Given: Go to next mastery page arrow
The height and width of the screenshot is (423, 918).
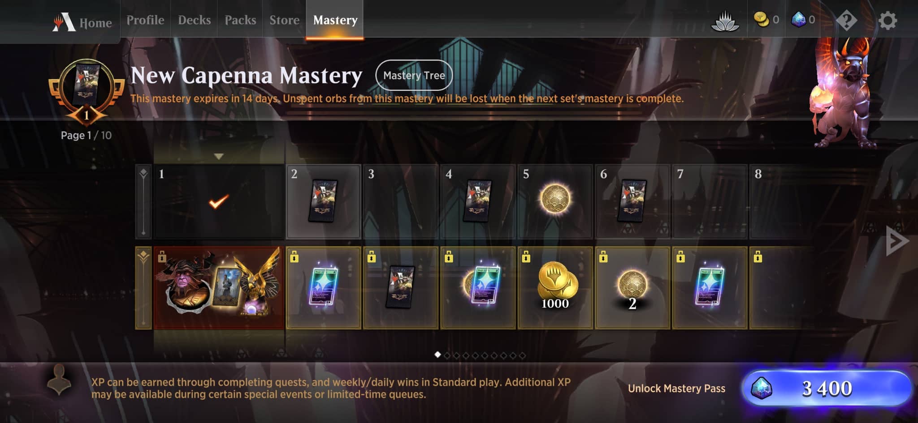Looking at the screenshot, I should pyautogui.click(x=897, y=241).
